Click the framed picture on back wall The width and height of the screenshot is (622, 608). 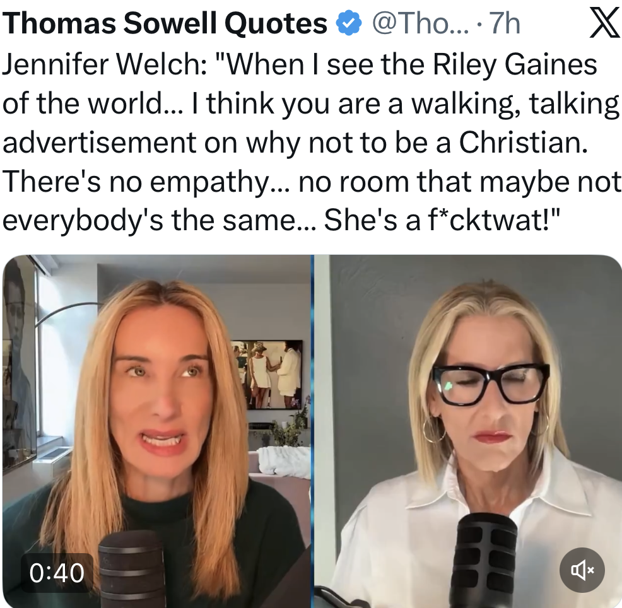pyautogui.click(x=267, y=375)
